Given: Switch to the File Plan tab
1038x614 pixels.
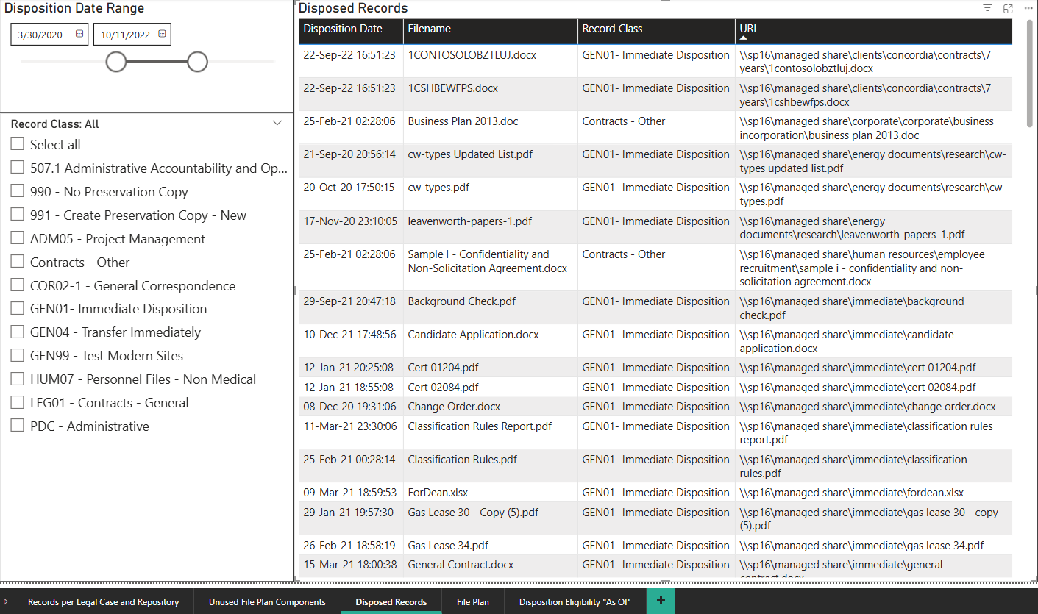Looking at the screenshot, I should [x=472, y=601].
